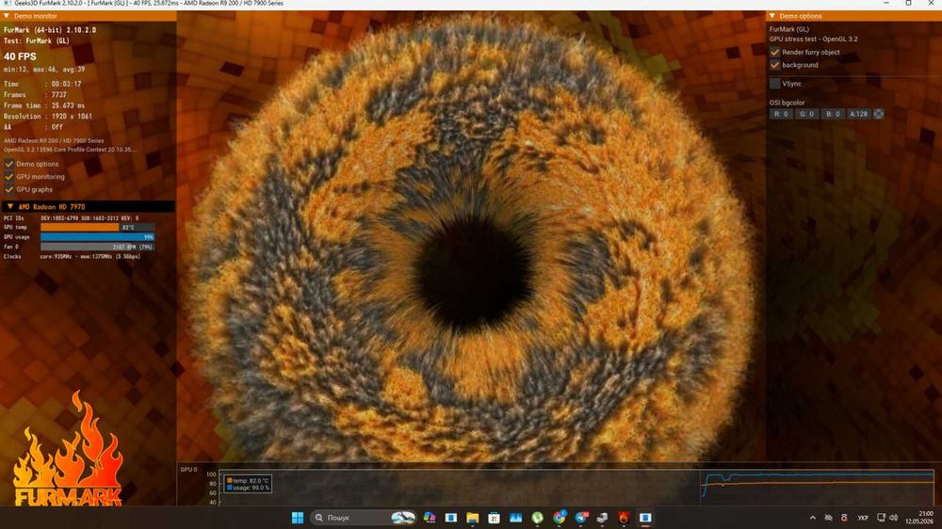This screenshot has width=942, height=529.
Task: Open the clock showing 21:00
Action: pos(919,518)
